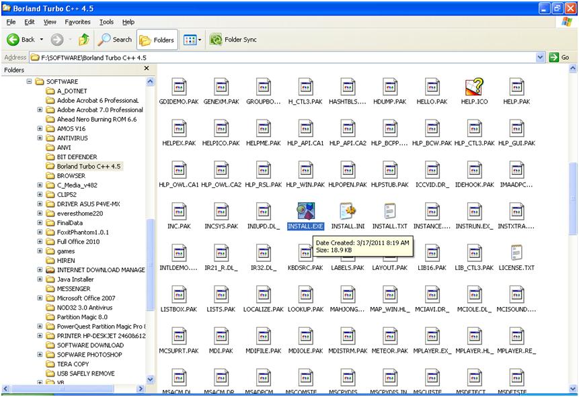Select the HELP.ICO icon file

click(x=475, y=88)
